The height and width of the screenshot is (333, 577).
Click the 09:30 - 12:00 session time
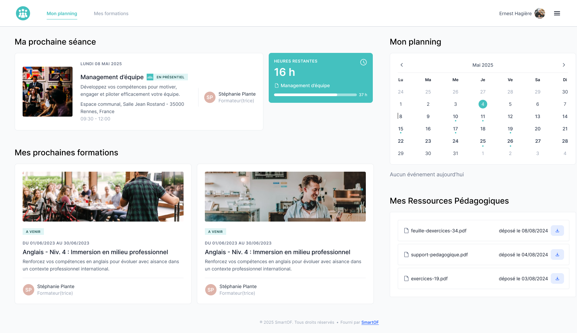95,119
